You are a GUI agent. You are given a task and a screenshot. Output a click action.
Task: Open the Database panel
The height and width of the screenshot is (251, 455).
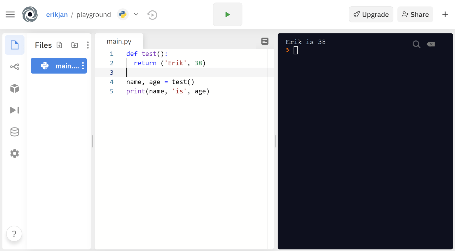click(x=14, y=132)
